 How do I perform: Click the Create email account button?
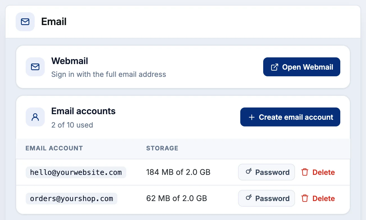[x=290, y=117]
